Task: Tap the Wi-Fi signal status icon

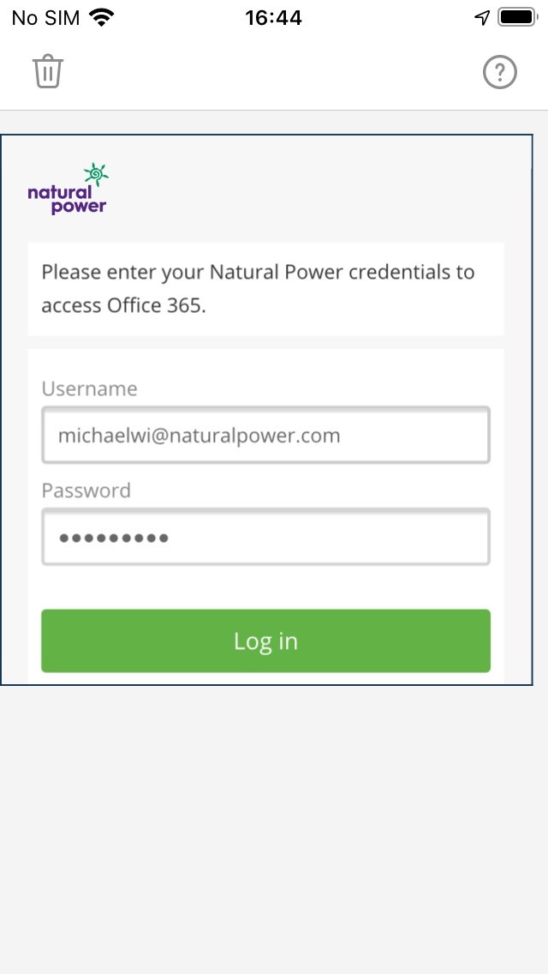Action: pos(102,17)
